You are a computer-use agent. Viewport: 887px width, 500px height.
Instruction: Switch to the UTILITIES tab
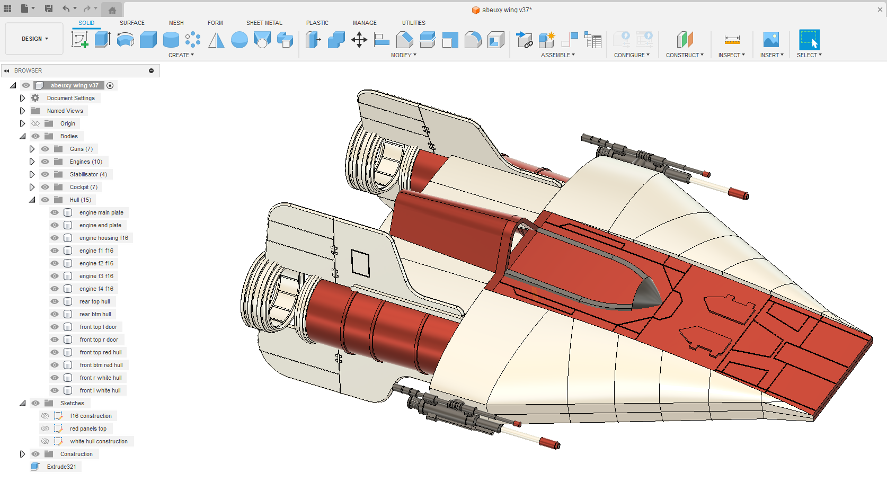click(414, 23)
